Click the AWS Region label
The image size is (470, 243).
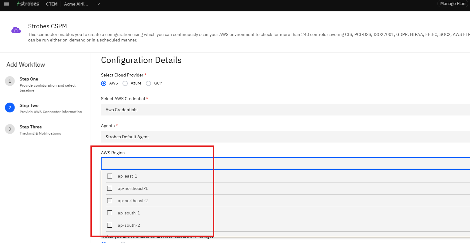113,153
